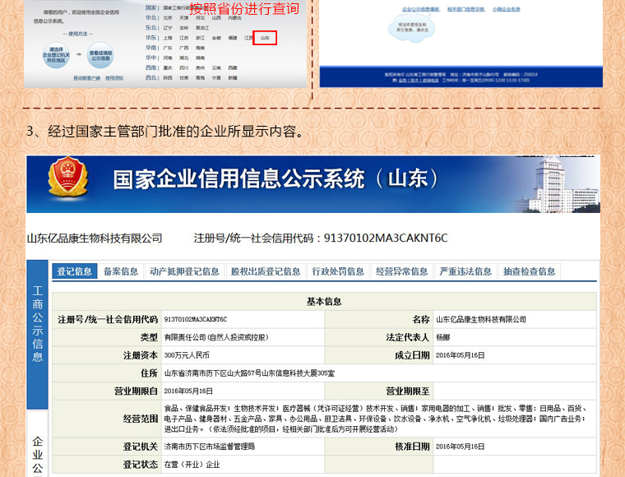Click the 类型 value 有限责任公司

coord(216,337)
